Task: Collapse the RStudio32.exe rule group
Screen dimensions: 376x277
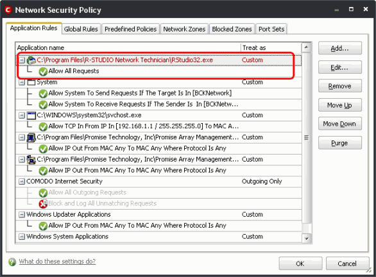Action: click(22, 60)
